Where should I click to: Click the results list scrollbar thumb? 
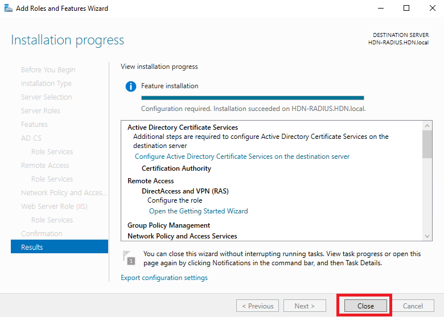click(x=427, y=145)
